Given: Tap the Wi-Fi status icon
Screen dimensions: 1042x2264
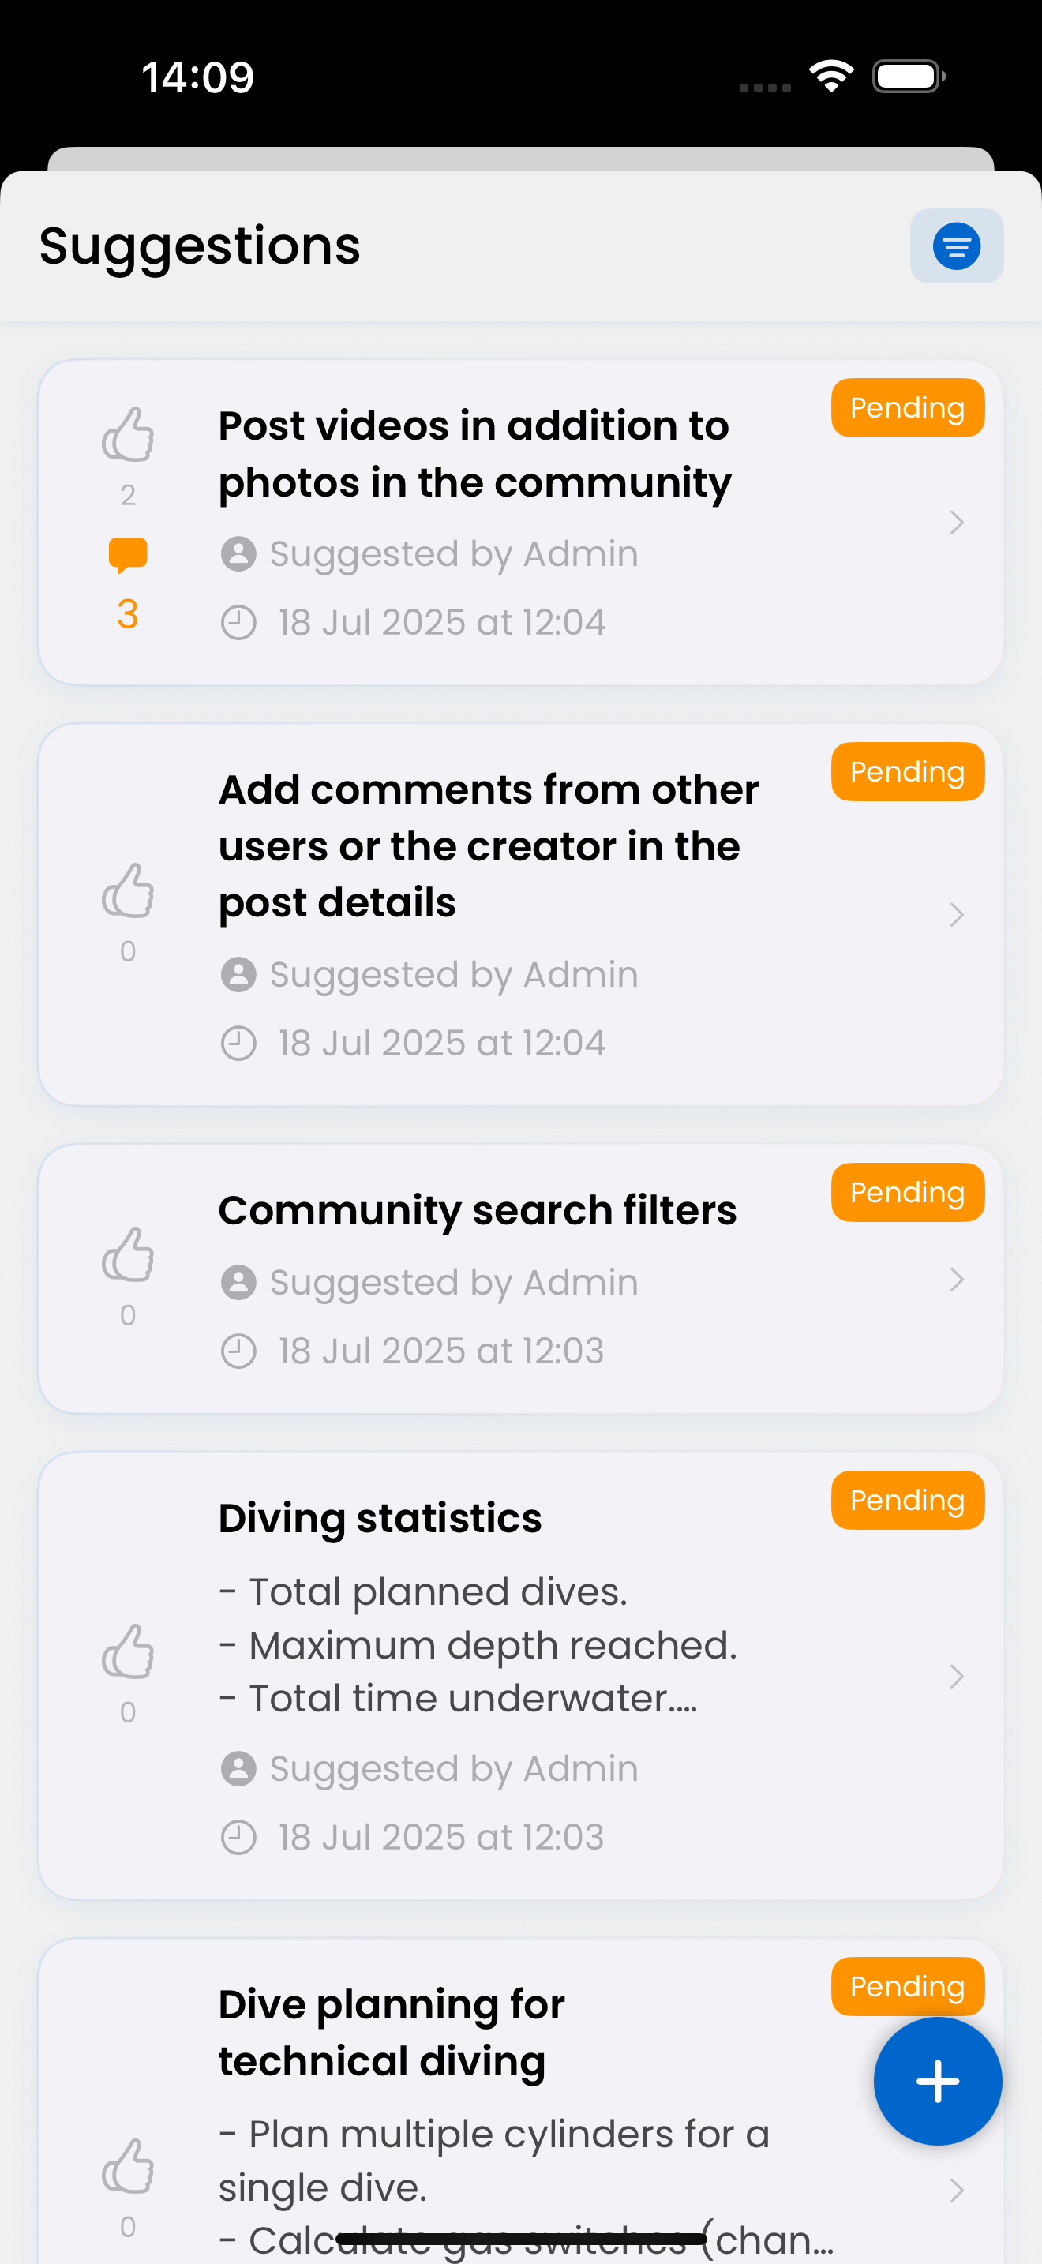Looking at the screenshot, I should pyautogui.click(x=831, y=76).
